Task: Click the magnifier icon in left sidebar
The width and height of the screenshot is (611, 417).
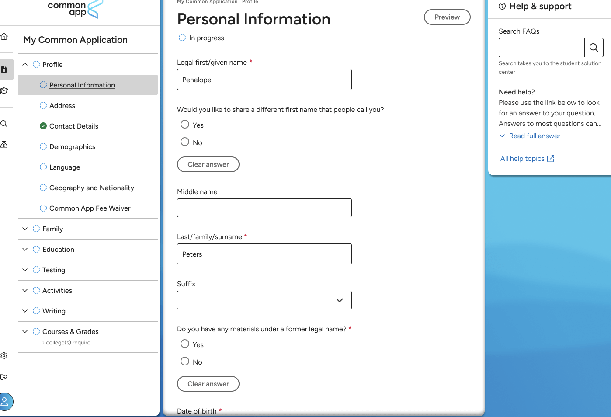Action: tap(4, 124)
